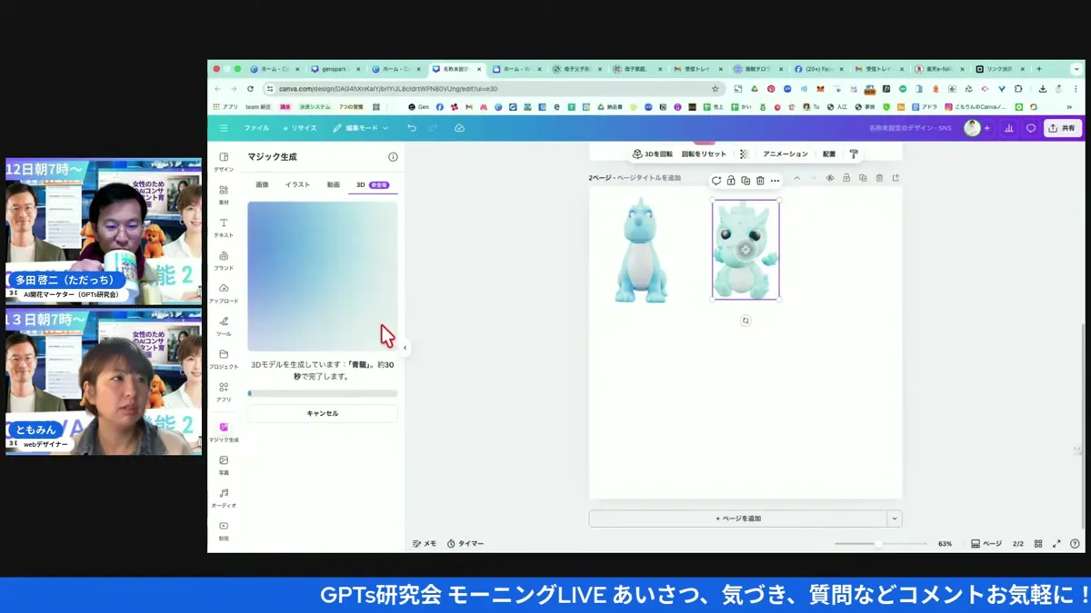The image size is (1091, 613).
Task: Open the Text (テキスト) sidebar panel
Action: coord(224,227)
